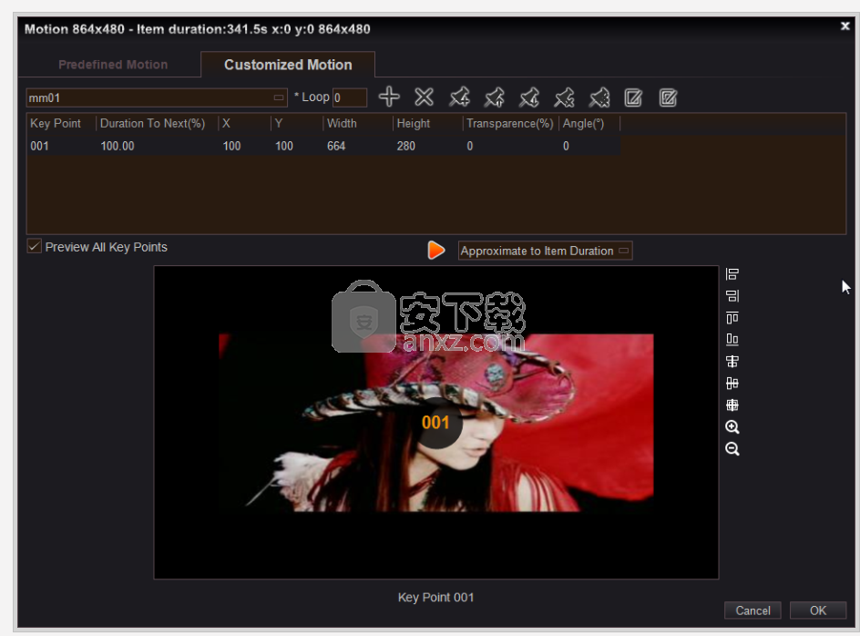Switch to Predefined Motion tab
The image size is (860, 636).
pos(113,65)
